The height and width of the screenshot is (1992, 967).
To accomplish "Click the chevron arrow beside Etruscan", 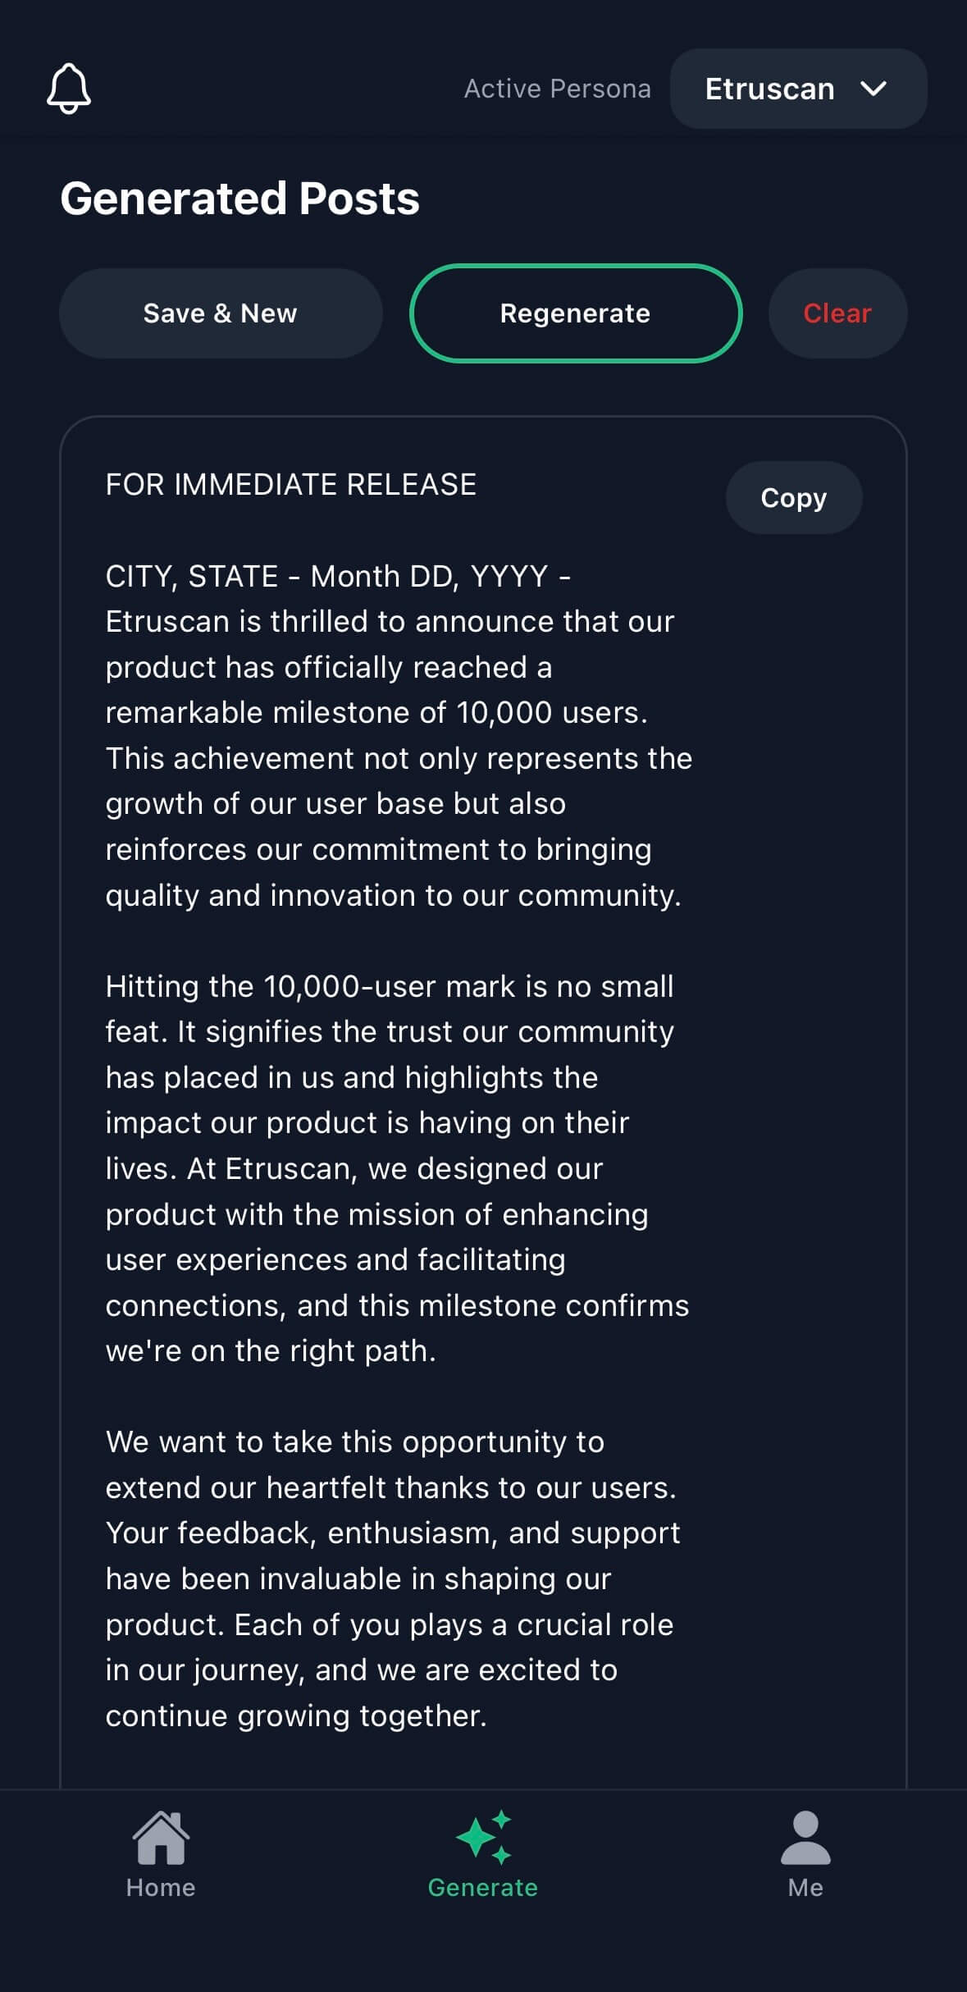I will [874, 89].
